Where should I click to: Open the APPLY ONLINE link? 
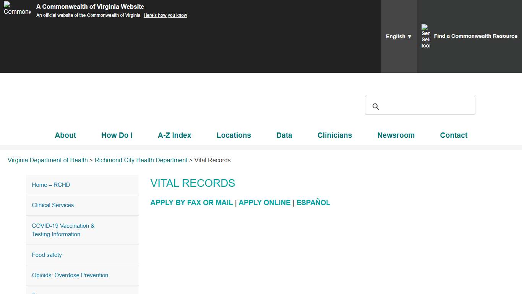tap(264, 203)
